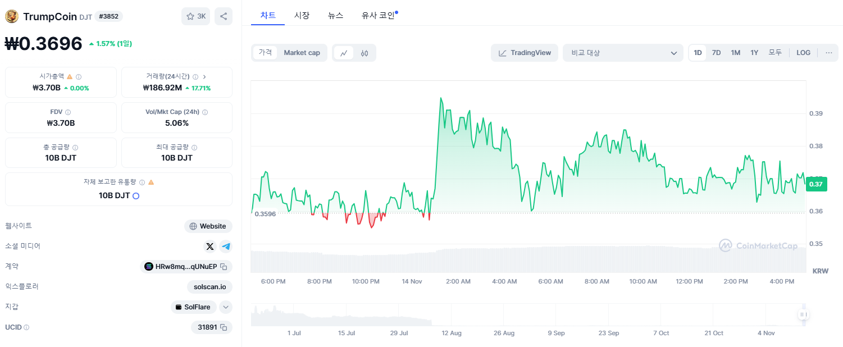Screen dimensions: 843x347
Task: Select the 가격 chart toggle
Action: point(265,53)
